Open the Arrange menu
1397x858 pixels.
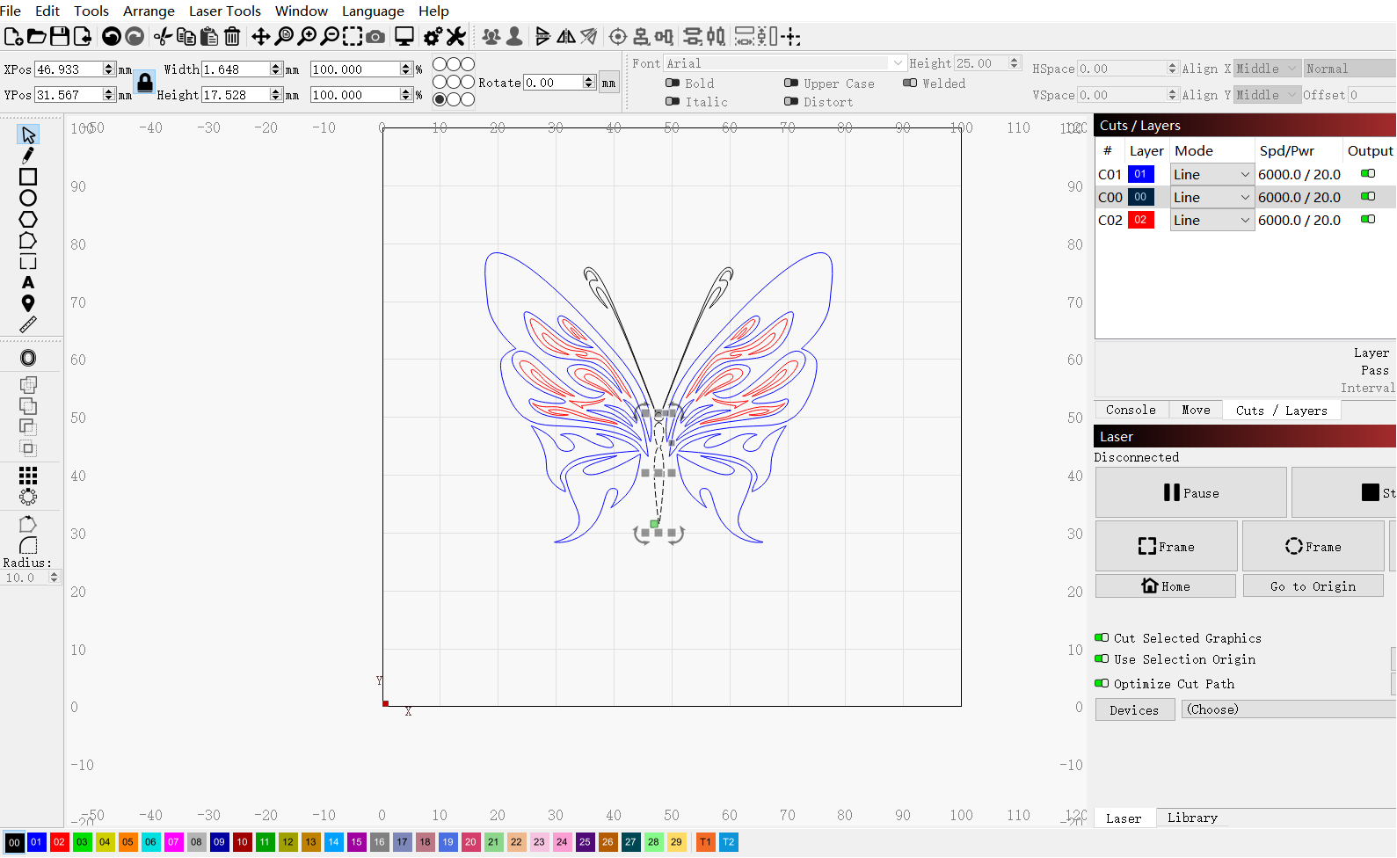(x=149, y=11)
